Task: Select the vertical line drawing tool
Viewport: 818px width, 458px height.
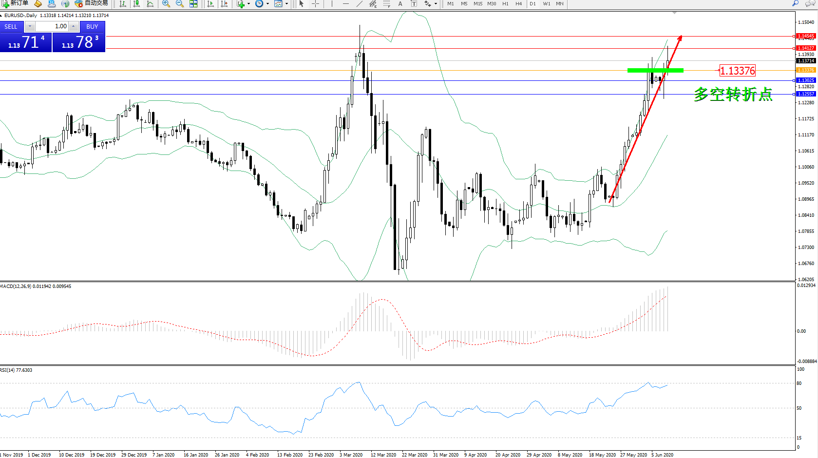Action: [332, 4]
